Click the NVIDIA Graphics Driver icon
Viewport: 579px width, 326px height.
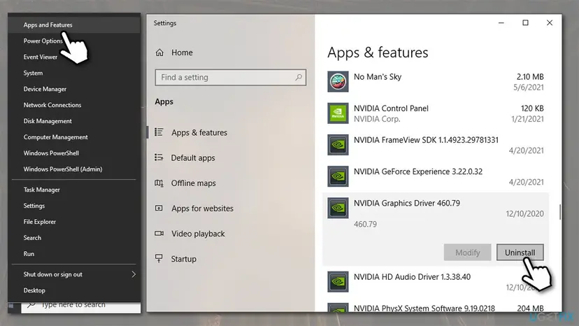[x=338, y=208]
